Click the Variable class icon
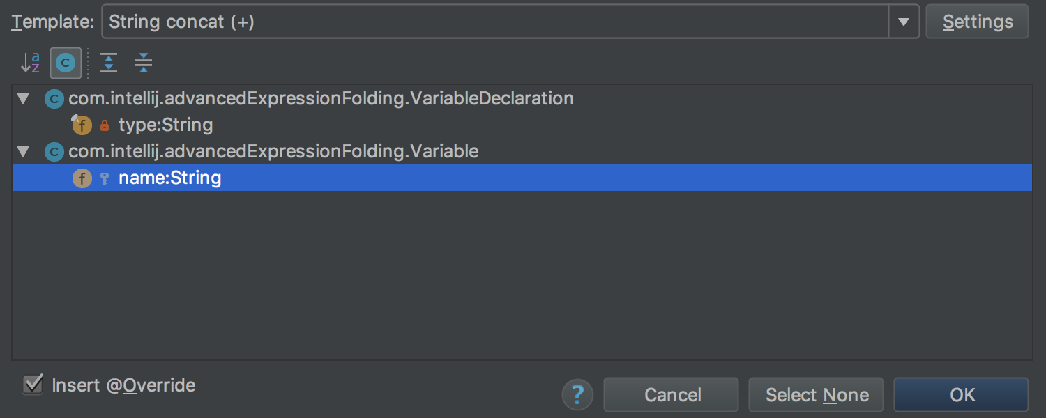 (54, 152)
